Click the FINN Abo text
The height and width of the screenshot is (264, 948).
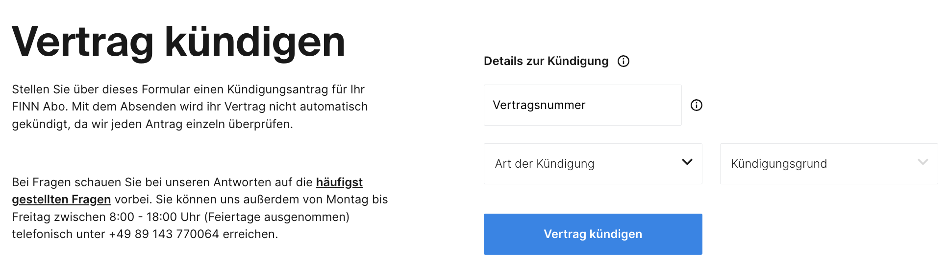40,107
